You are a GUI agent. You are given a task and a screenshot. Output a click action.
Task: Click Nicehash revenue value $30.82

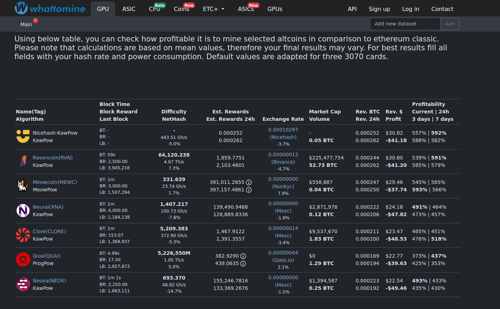[x=394, y=133]
